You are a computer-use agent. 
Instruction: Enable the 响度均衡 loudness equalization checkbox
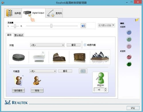(85, 45)
